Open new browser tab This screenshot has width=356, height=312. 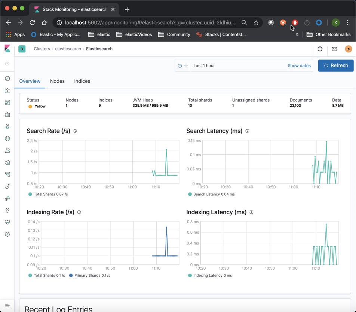pos(127,9)
